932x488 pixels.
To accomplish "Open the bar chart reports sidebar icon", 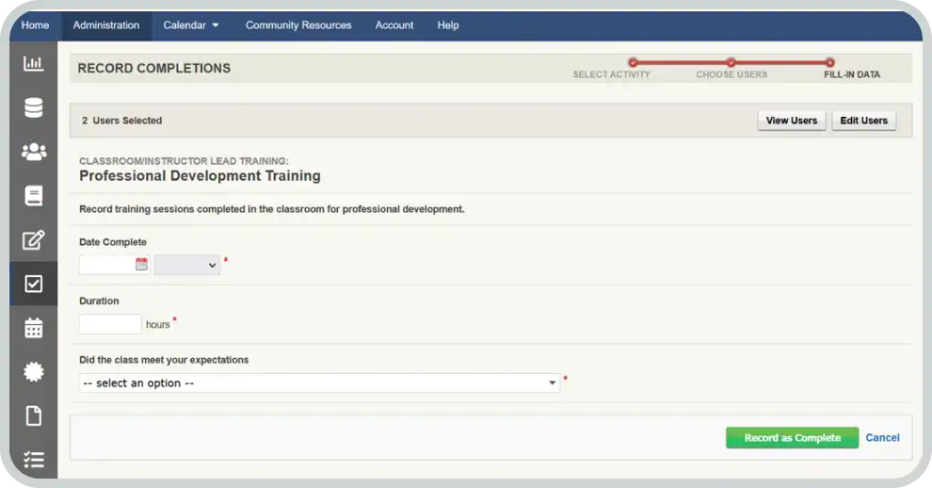I will click(34, 64).
